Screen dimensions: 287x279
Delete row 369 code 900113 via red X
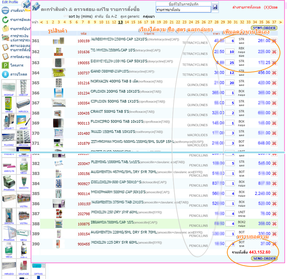coord(274,123)
